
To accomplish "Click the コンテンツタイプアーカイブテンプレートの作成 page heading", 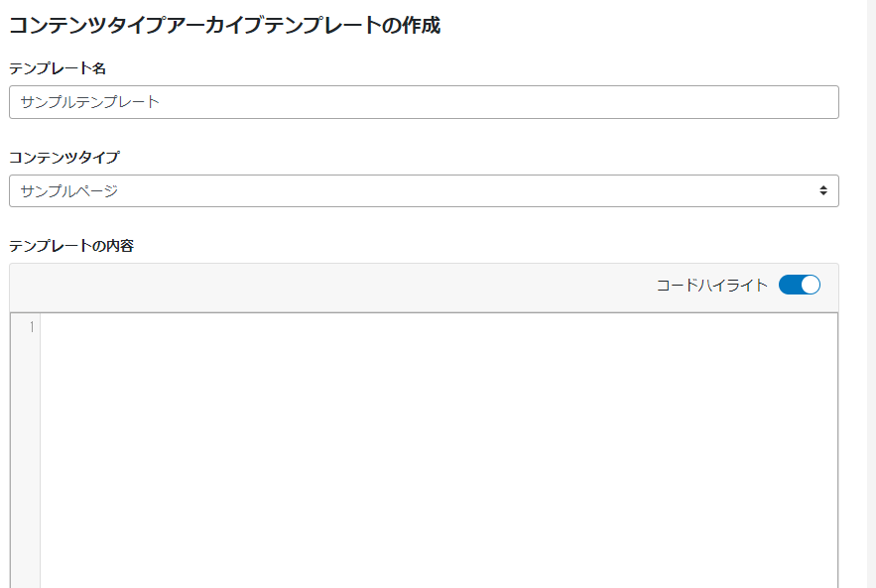I will tap(224, 26).
